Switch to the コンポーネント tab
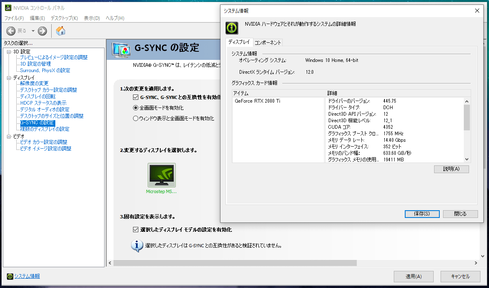This screenshot has width=489, height=288. click(268, 42)
